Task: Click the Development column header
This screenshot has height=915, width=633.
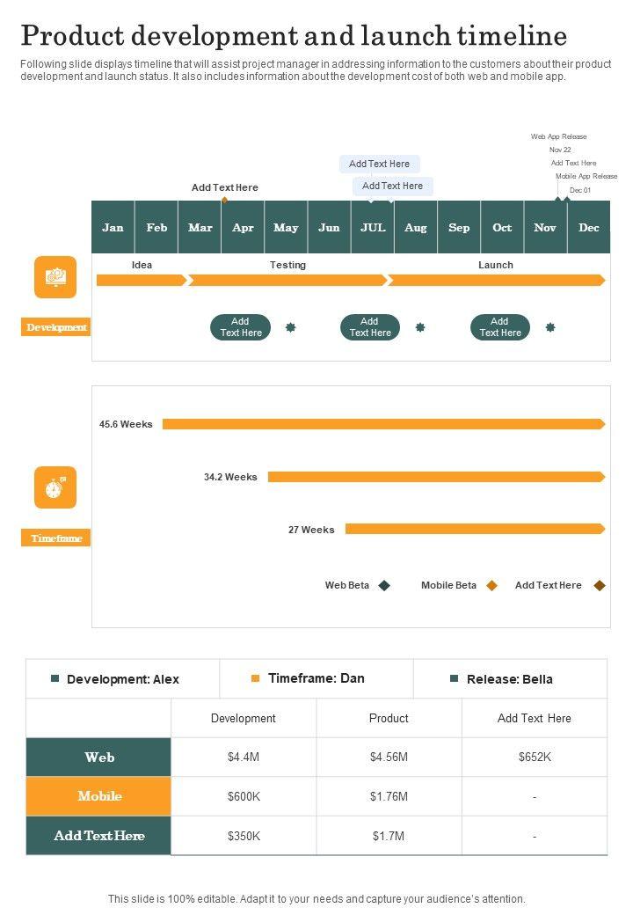Action: [x=244, y=718]
